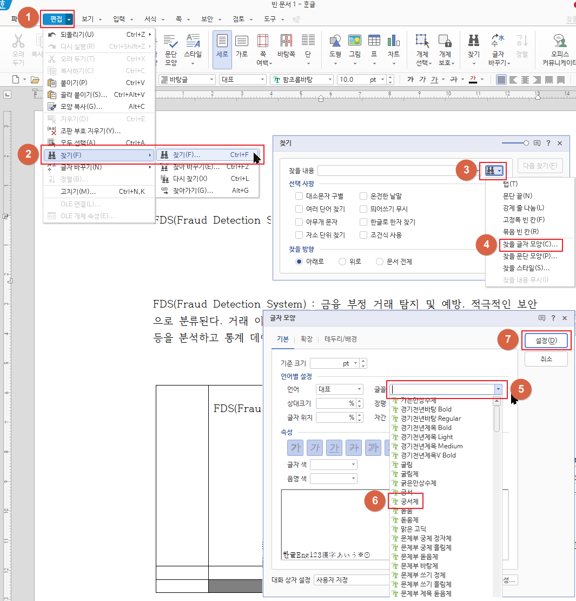Select the 위로 search direction radio
This screenshot has width=576, height=601.
coord(342,262)
